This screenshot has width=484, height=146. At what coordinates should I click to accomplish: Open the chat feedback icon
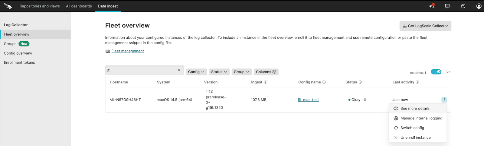447,6
